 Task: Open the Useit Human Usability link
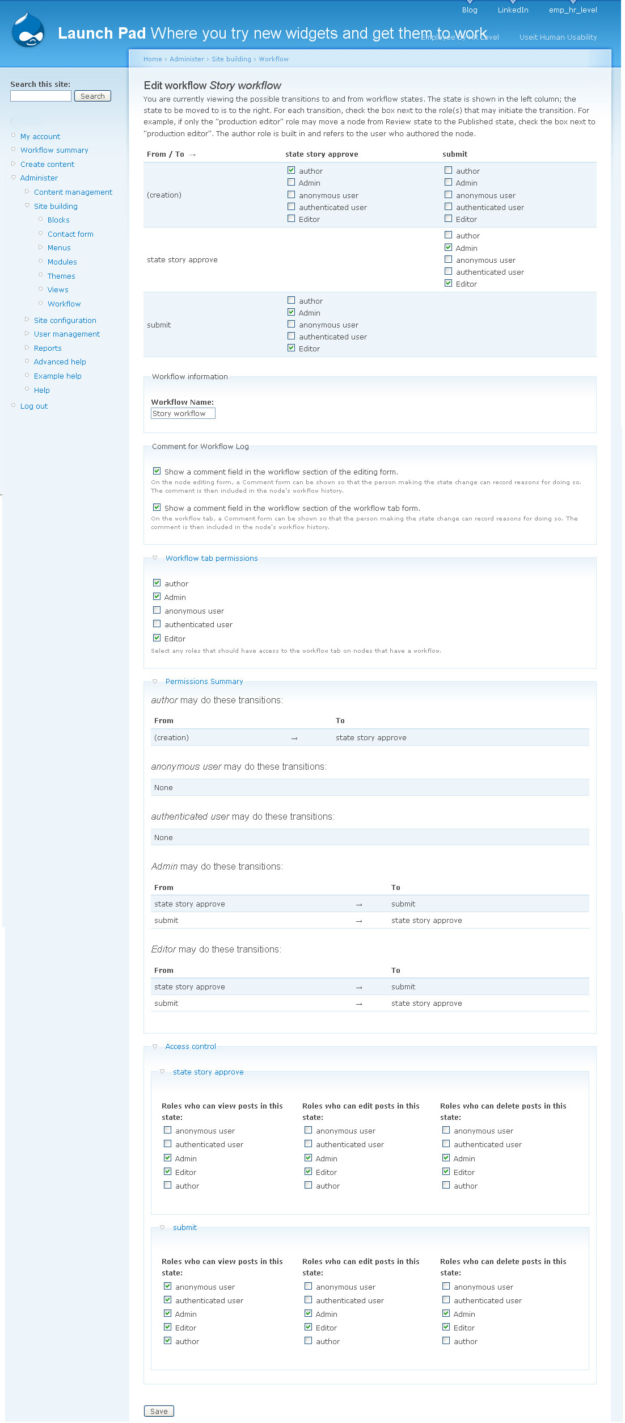coord(558,37)
